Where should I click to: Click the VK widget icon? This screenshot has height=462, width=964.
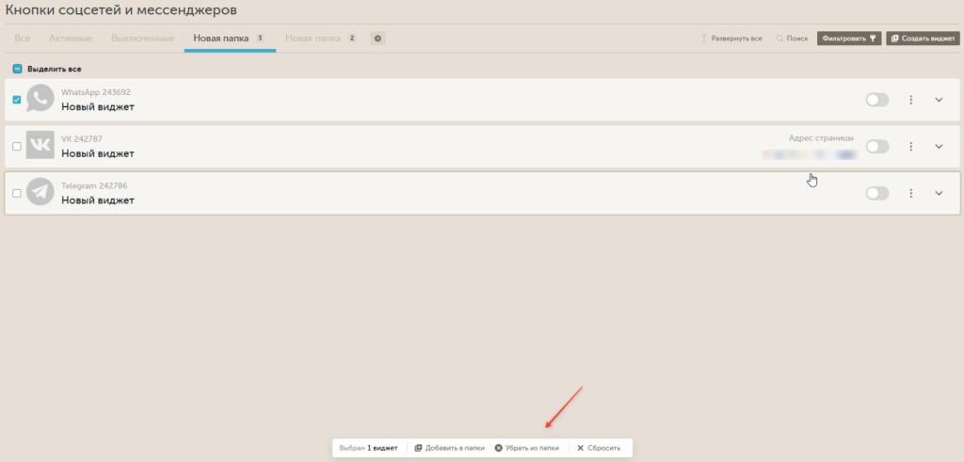click(40, 145)
